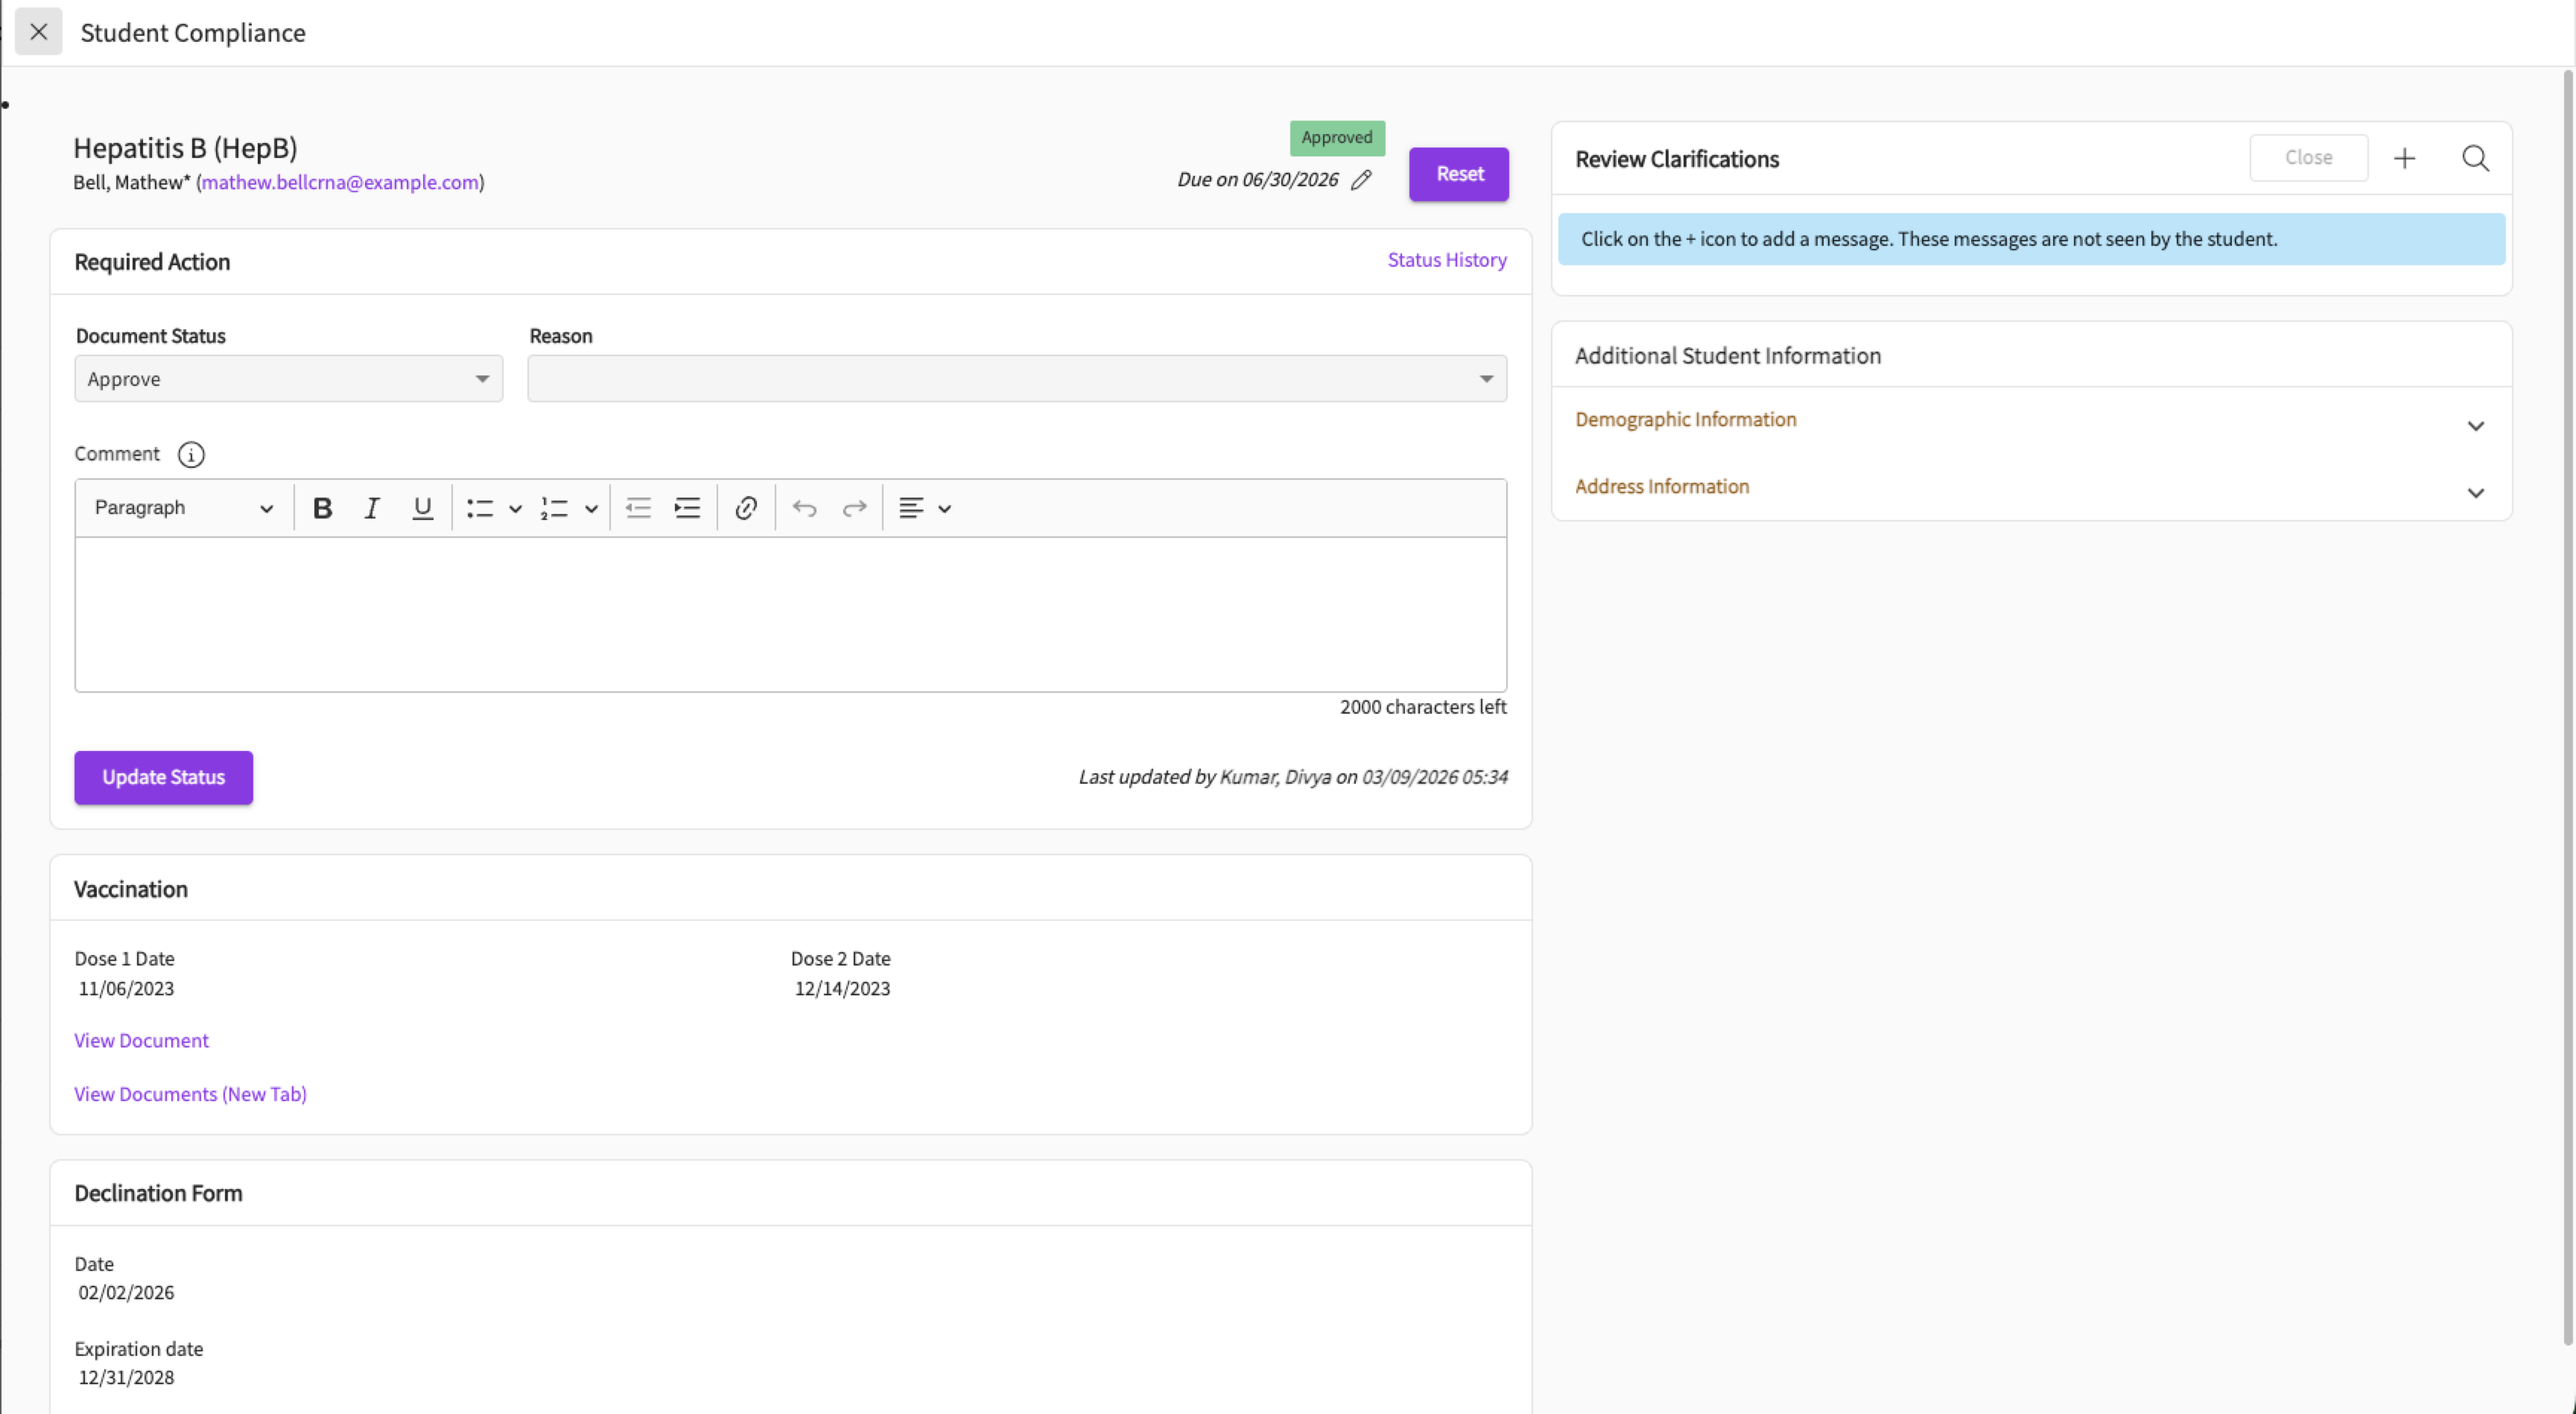Toggle bold formatting in comment editor
The width and height of the screenshot is (2576, 1414).
(322, 508)
